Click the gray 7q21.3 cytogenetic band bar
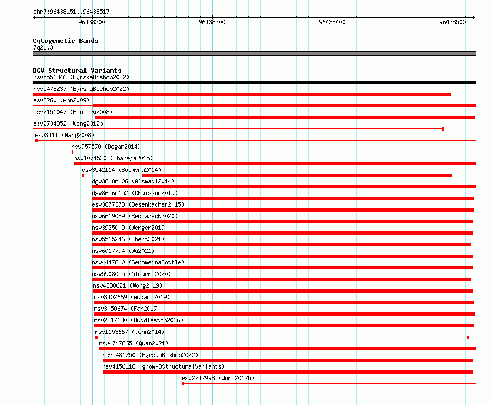This screenshot has height=405, width=491. [254, 53]
